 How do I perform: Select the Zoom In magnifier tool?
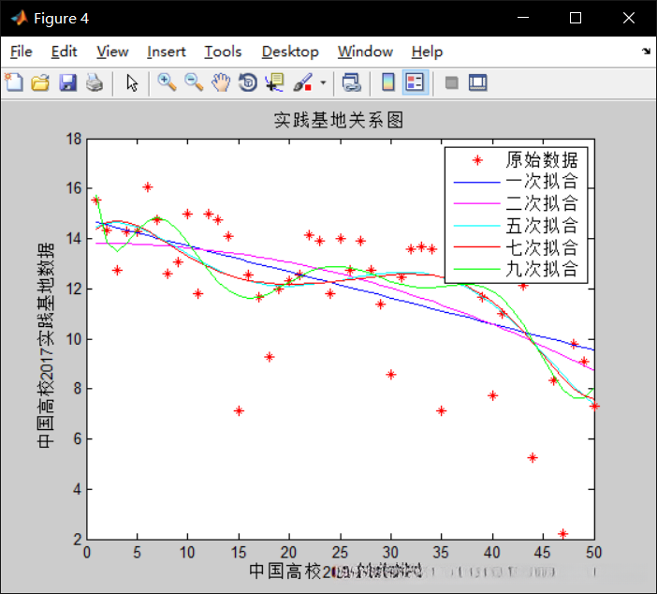167,82
